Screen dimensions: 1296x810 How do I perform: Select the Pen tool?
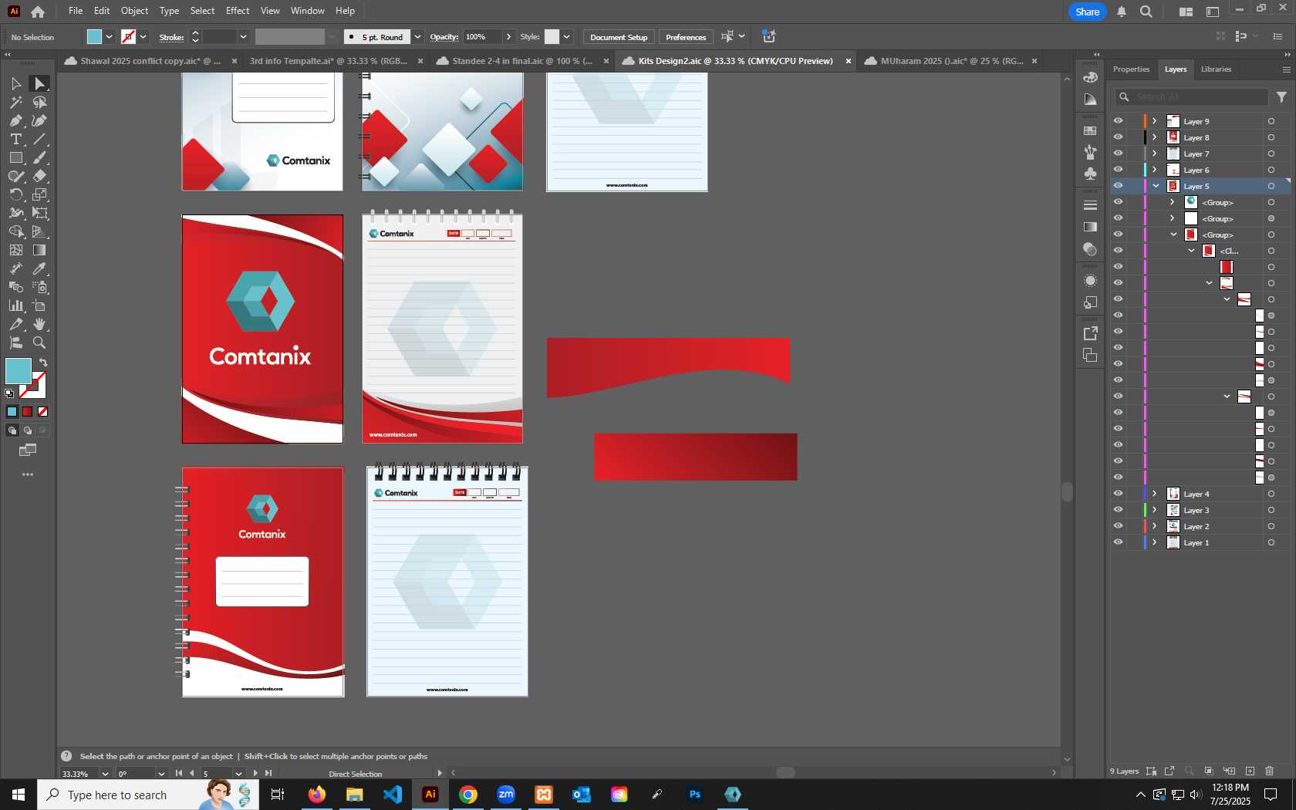coord(15,120)
